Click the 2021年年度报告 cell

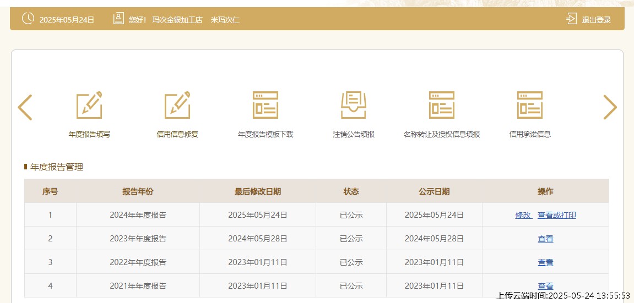click(x=138, y=286)
